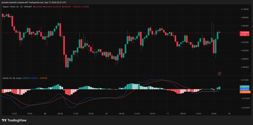Click the date 16 on the time axis
The height and width of the screenshot is (125, 253).
click(106, 114)
